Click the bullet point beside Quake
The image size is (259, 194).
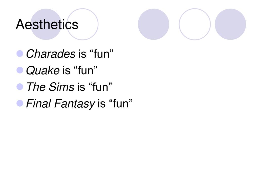point(20,70)
